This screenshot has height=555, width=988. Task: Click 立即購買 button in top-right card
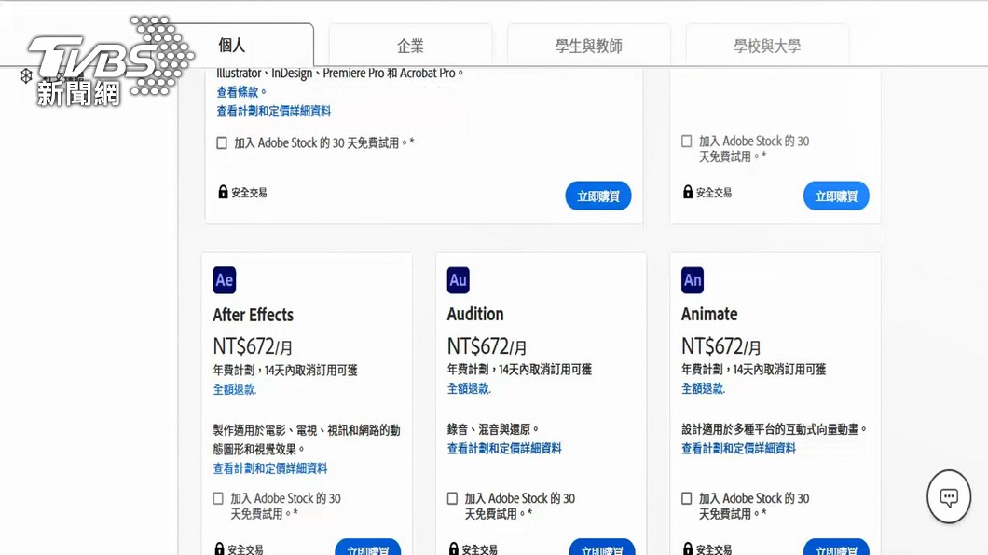(836, 196)
